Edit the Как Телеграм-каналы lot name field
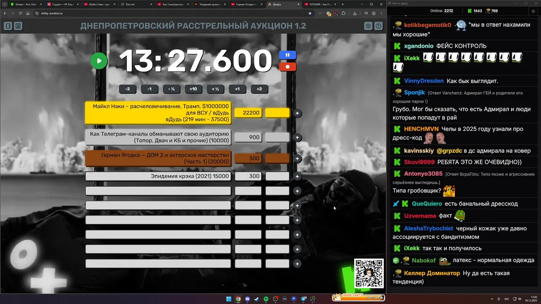The height and width of the screenshot is (304, 541). tap(158, 137)
